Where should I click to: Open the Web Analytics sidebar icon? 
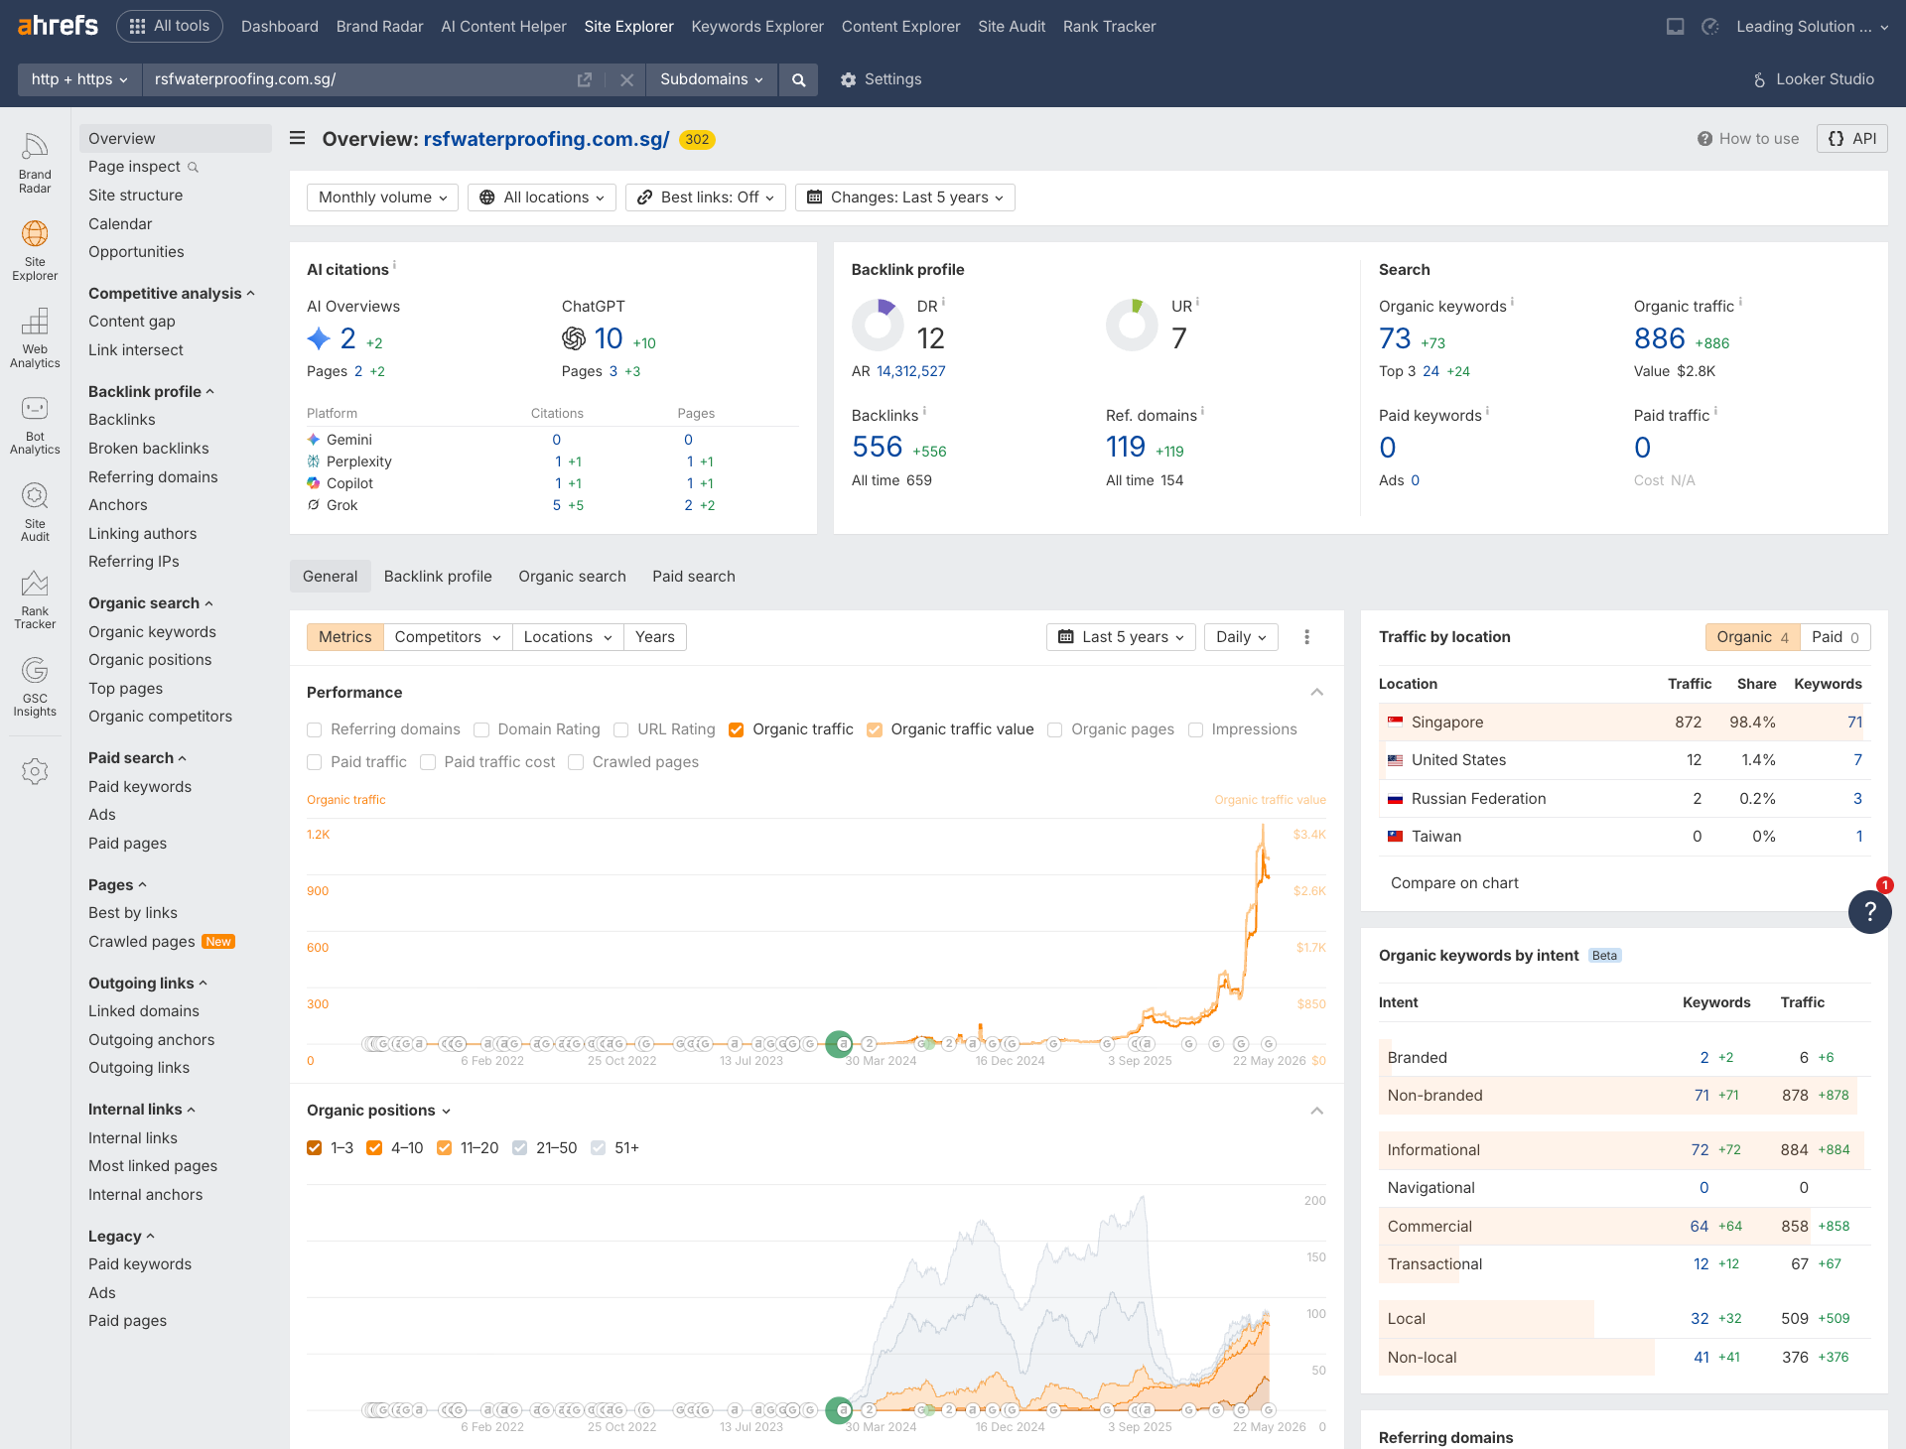[35, 337]
